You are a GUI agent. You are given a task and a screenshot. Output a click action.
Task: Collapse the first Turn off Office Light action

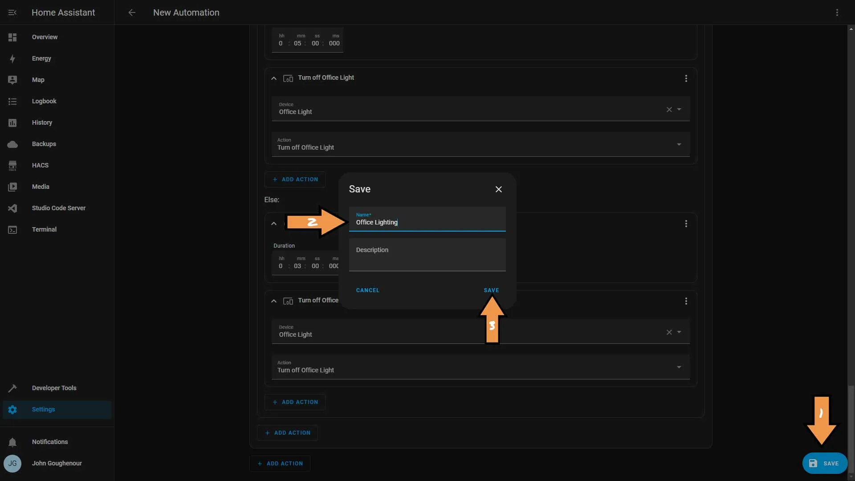pyautogui.click(x=274, y=78)
